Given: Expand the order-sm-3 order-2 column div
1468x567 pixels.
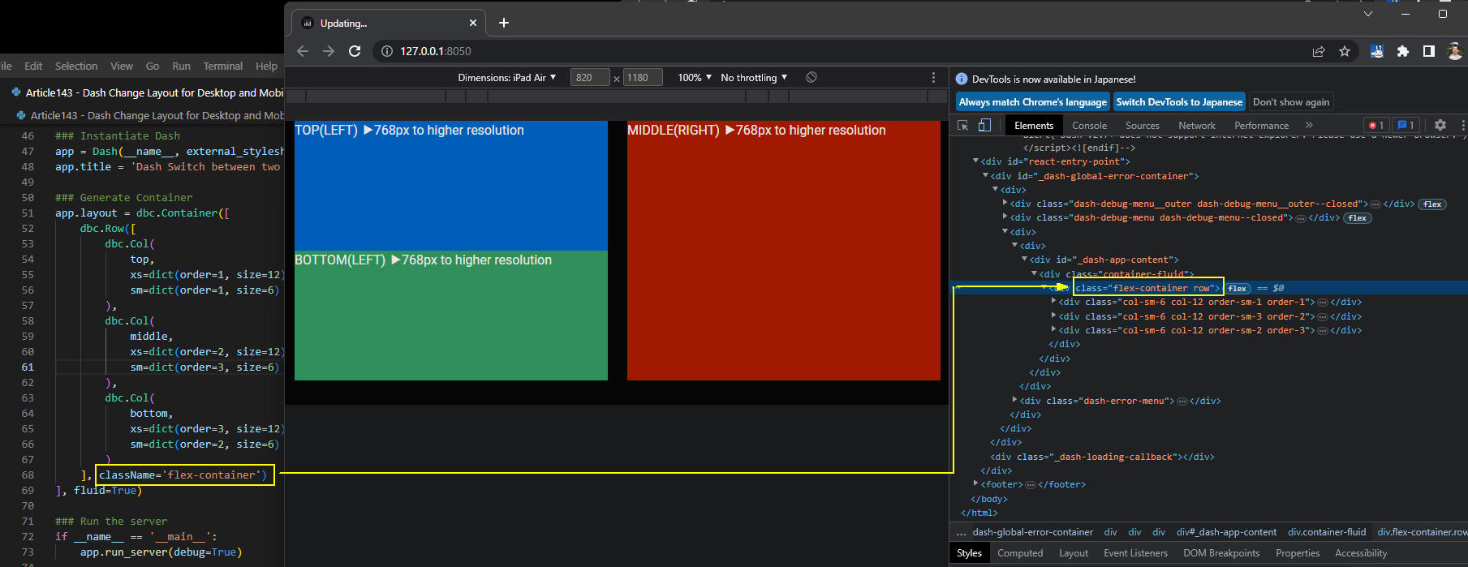Looking at the screenshot, I should pos(1054,316).
